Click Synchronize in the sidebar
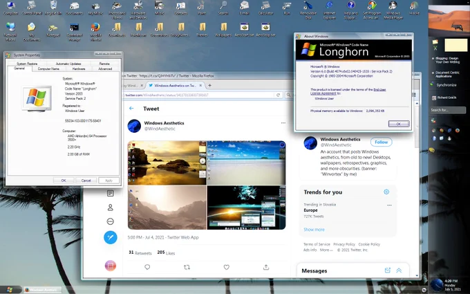Image resolution: width=470 pixels, height=294 pixels. click(446, 85)
